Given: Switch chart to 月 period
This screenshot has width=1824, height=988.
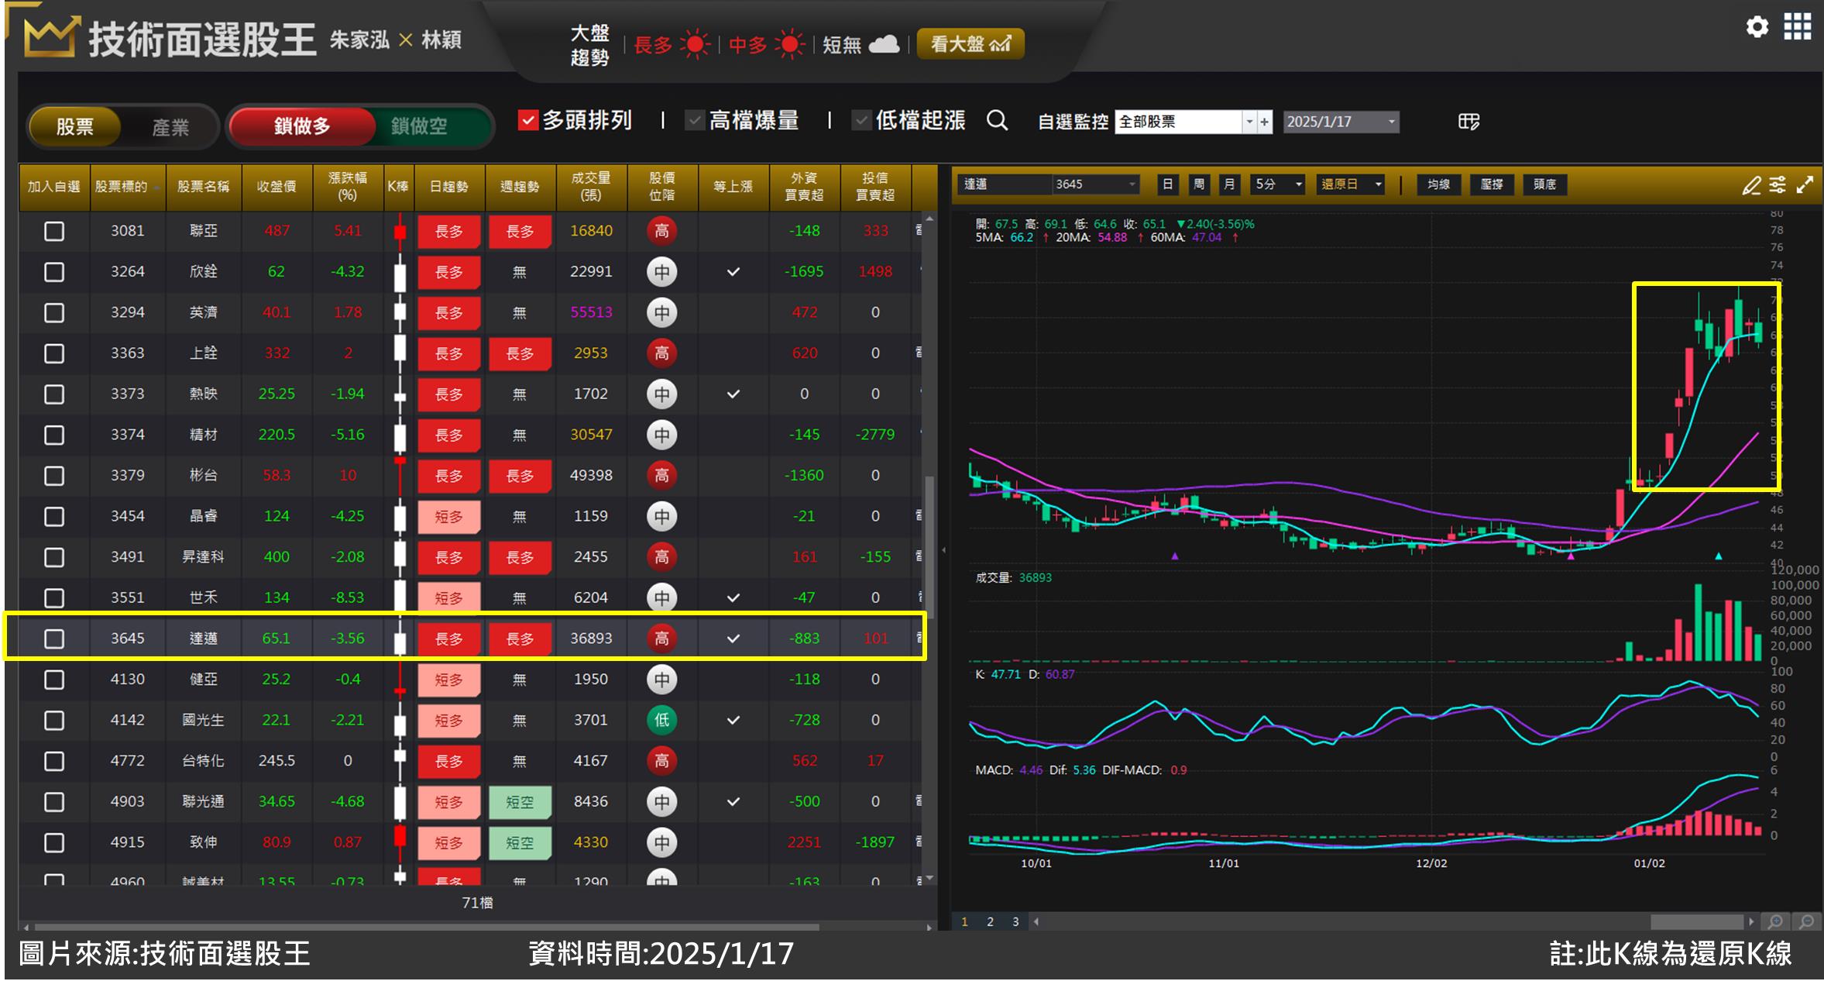Looking at the screenshot, I should coord(1229,184).
